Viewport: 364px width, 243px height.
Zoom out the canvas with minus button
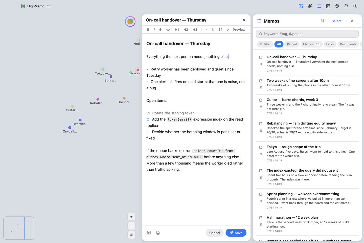tap(131, 226)
